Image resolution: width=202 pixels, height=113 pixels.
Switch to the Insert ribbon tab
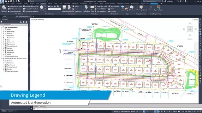[x=13, y=3]
